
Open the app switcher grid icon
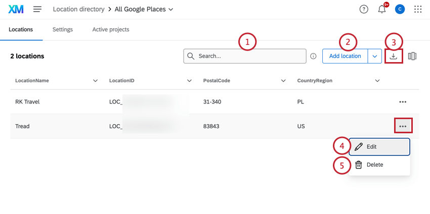coord(418,9)
